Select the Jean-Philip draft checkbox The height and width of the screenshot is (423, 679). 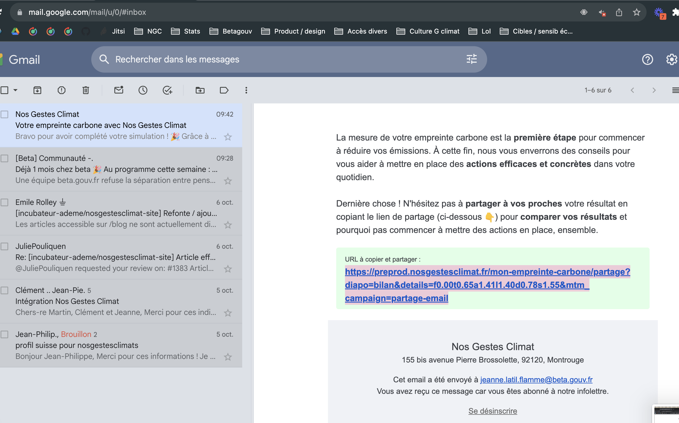[4, 334]
